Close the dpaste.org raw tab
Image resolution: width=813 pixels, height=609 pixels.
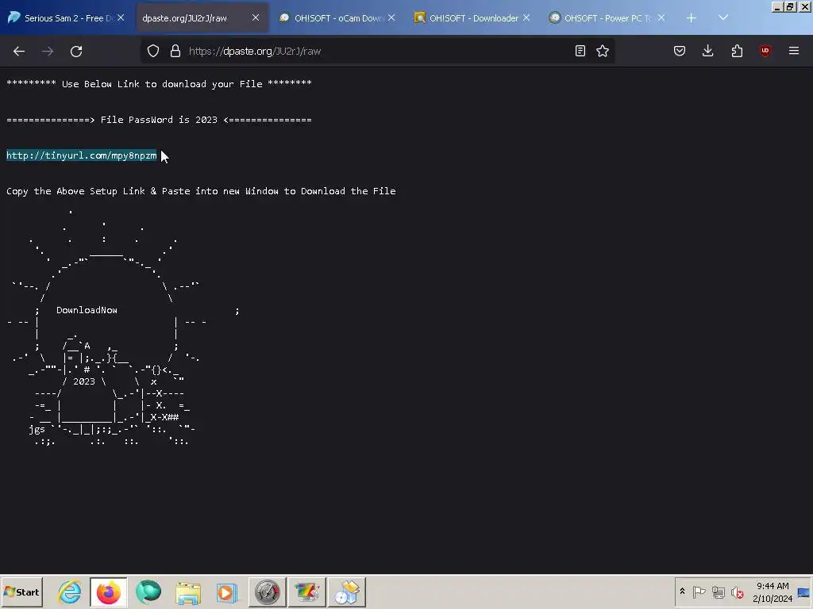pos(256,17)
